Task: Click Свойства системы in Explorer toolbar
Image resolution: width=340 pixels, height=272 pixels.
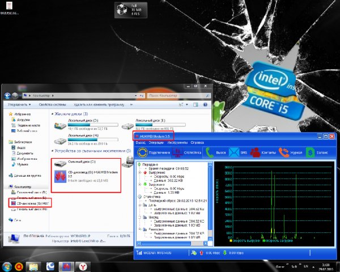Action: (x=52, y=104)
